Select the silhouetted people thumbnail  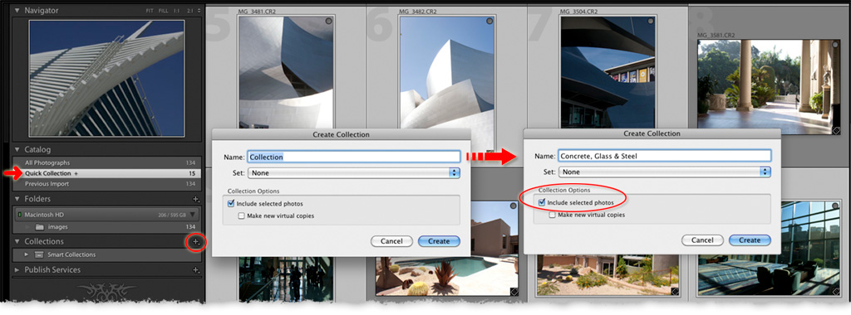click(x=286, y=279)
